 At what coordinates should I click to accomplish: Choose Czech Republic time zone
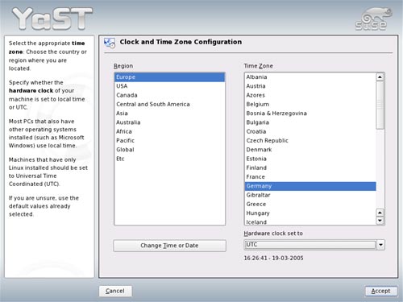[310, 141]
